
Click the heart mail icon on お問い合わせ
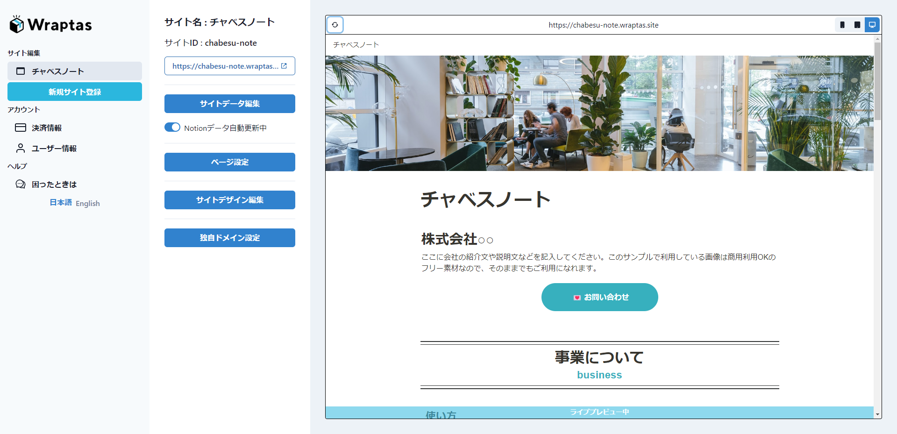tap(577, 298)
